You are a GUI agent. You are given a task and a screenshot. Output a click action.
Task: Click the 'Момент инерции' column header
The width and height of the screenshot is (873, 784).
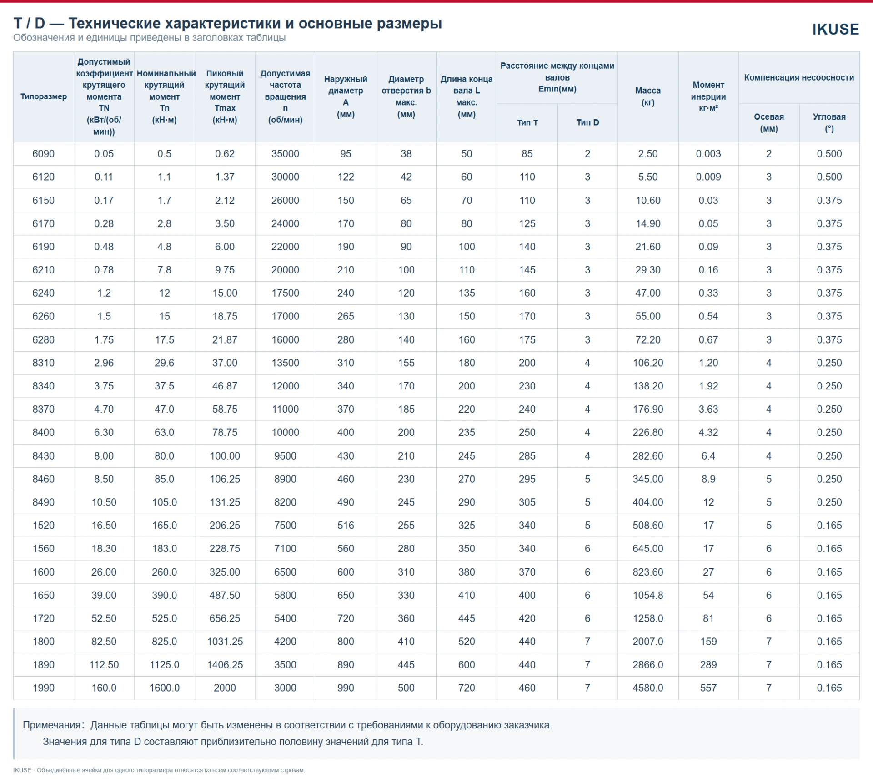708,96
